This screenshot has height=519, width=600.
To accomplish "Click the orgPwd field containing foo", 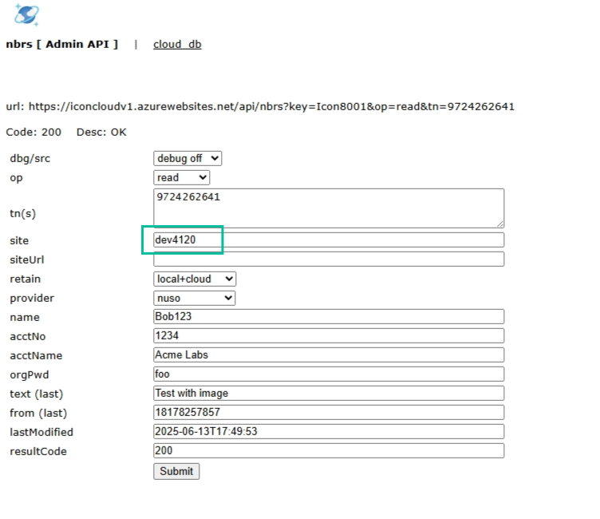I will tap(328, 374).
